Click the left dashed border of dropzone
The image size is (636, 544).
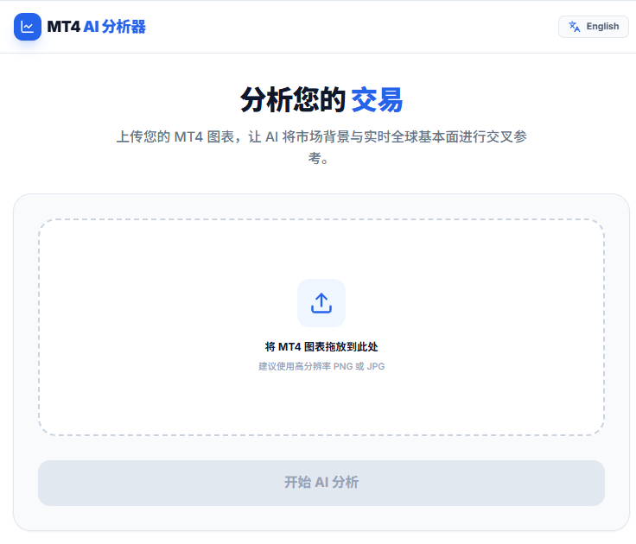(x=39, y=328)
